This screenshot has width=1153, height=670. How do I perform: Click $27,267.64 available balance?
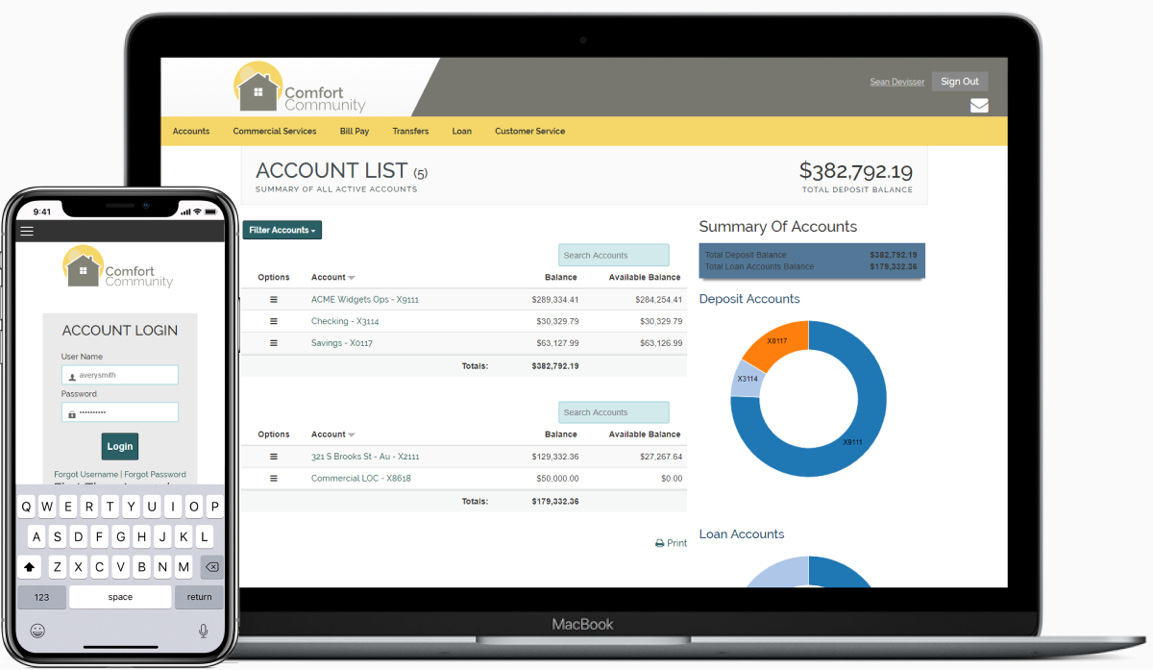(x=661, y=457)
